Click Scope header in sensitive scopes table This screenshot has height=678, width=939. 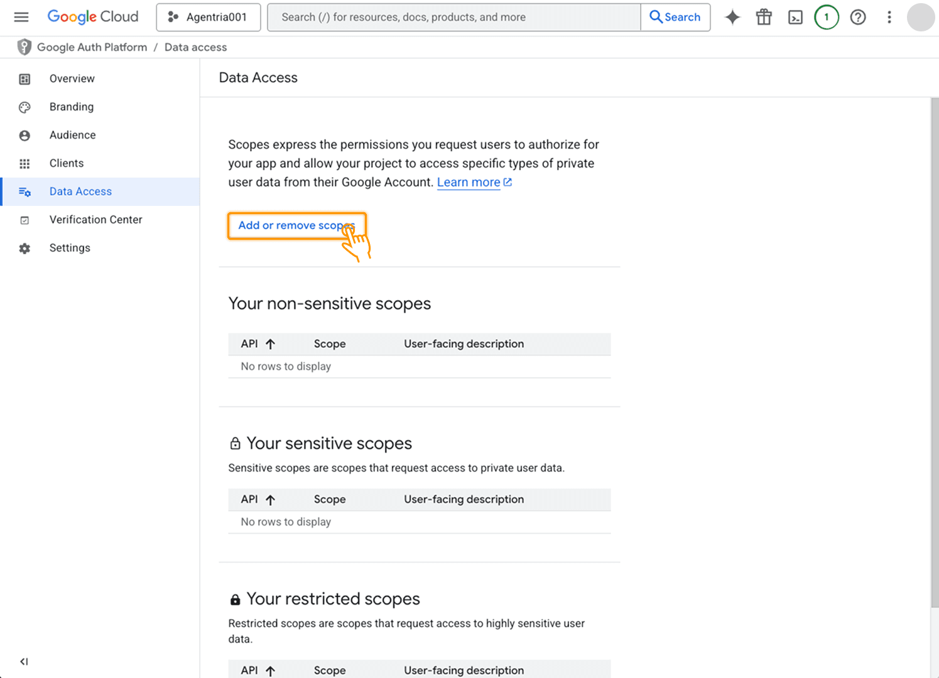[x=330, y=500]
